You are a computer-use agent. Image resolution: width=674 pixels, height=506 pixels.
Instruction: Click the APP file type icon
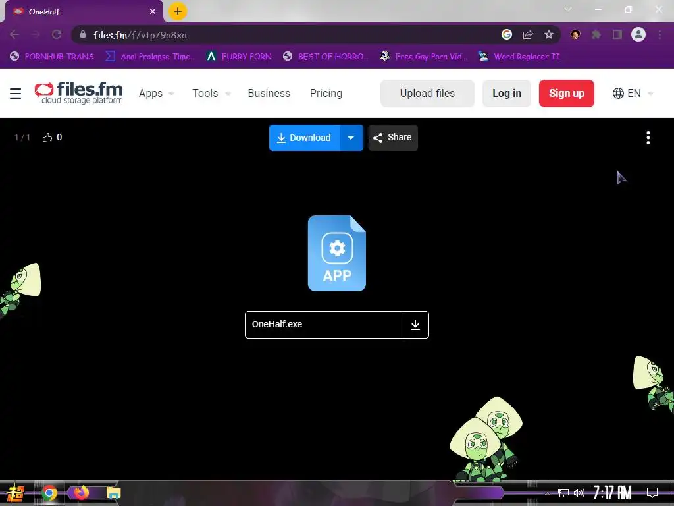[x=337, y=254]
